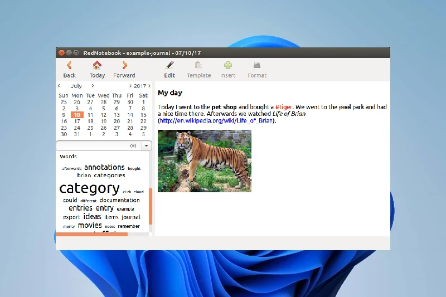Go Forward with the right arrow icon
The image size is (446, 297).
[x=124, y=65]
